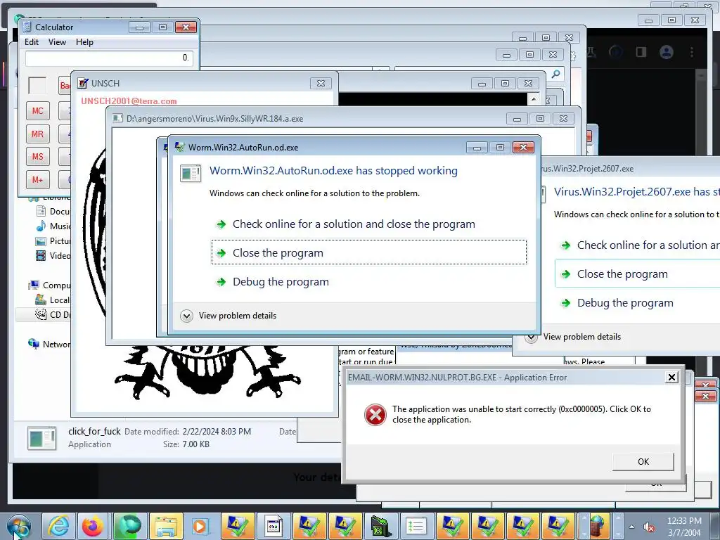Click the M+ memory add button
Screen dimensions: 720x540
(38, 179)
